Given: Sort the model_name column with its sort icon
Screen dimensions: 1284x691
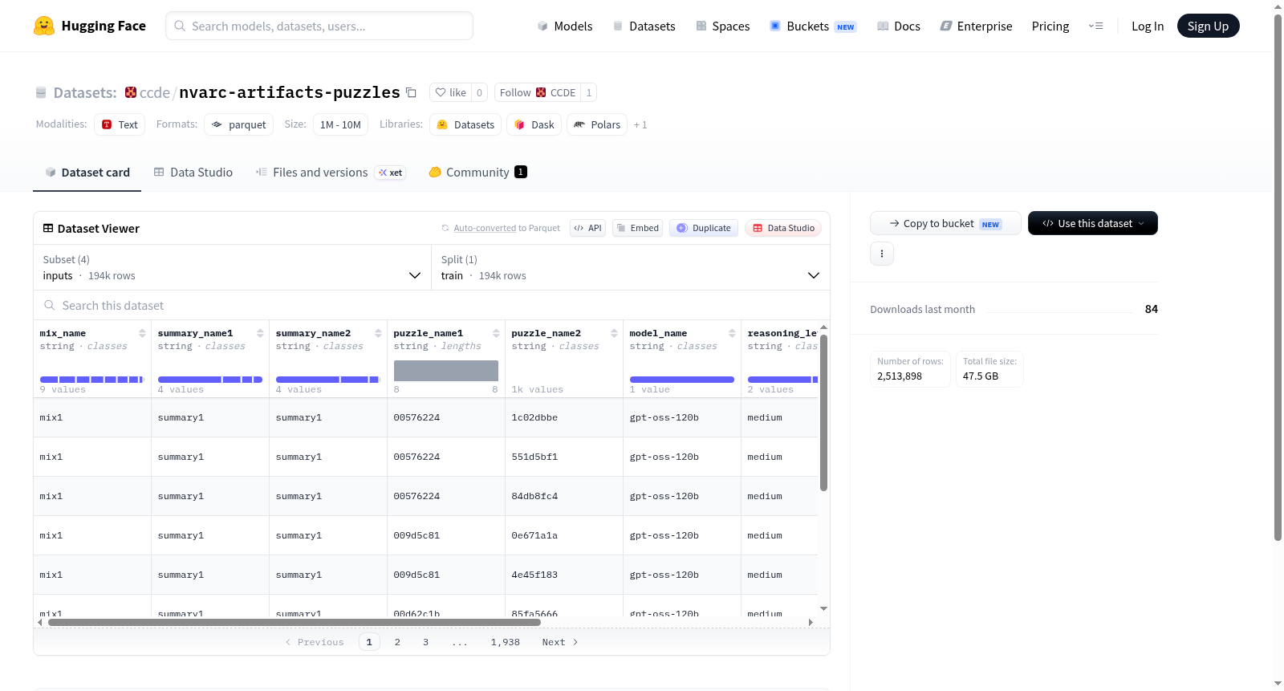Looking at the screenshot, I should [732, 333].
